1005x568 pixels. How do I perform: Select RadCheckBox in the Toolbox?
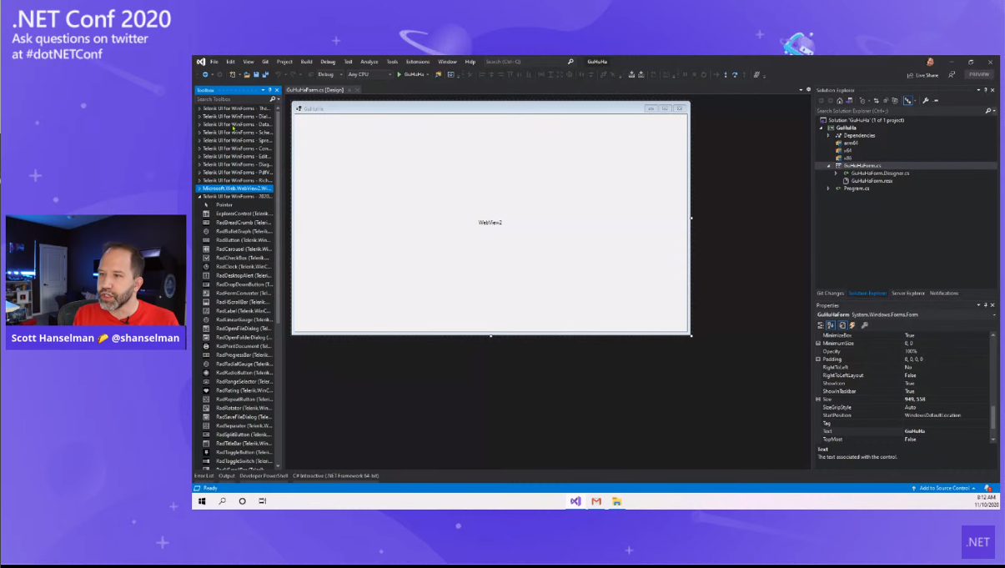click(238, 258)
